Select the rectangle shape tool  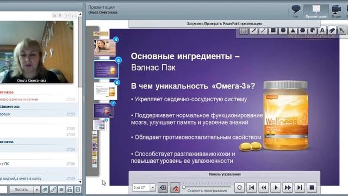(273, 30)
